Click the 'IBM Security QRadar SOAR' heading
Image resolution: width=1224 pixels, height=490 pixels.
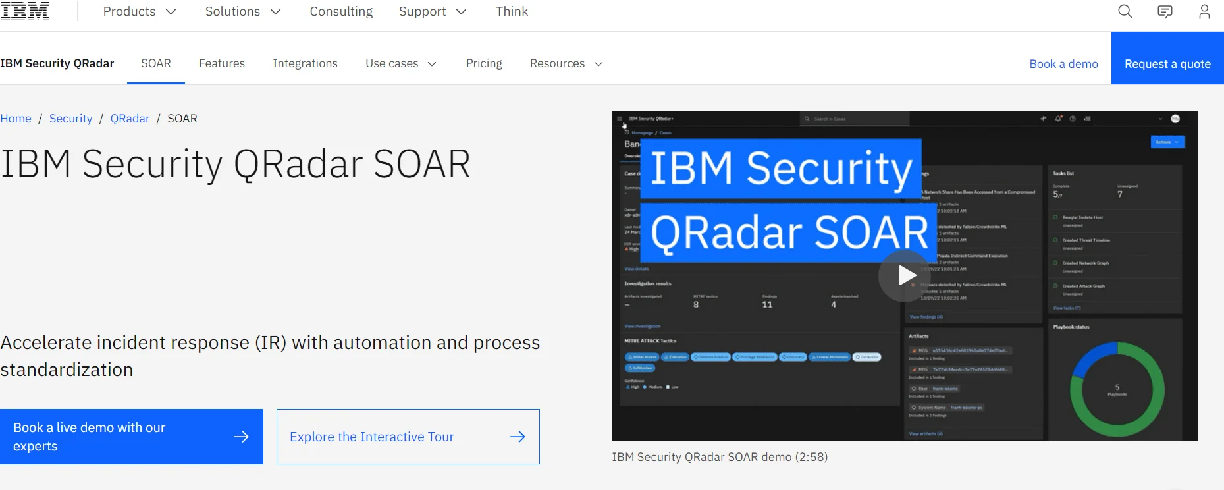pyautogui.click(x=235, y=165)
